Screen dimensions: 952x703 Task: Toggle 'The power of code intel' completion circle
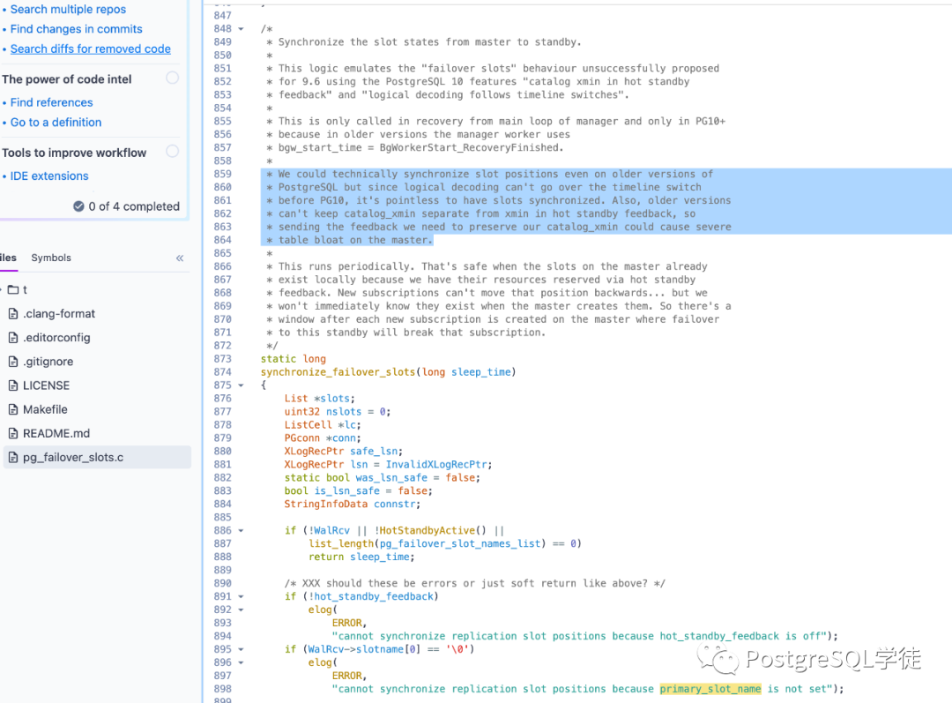(x=173, y=78)
